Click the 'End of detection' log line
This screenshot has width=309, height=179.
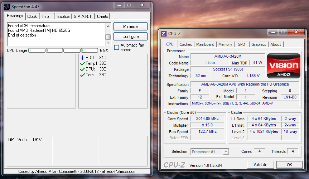coord(22,35)
